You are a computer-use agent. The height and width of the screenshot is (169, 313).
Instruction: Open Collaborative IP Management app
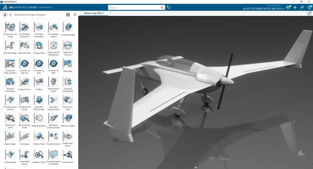(53, 45)
